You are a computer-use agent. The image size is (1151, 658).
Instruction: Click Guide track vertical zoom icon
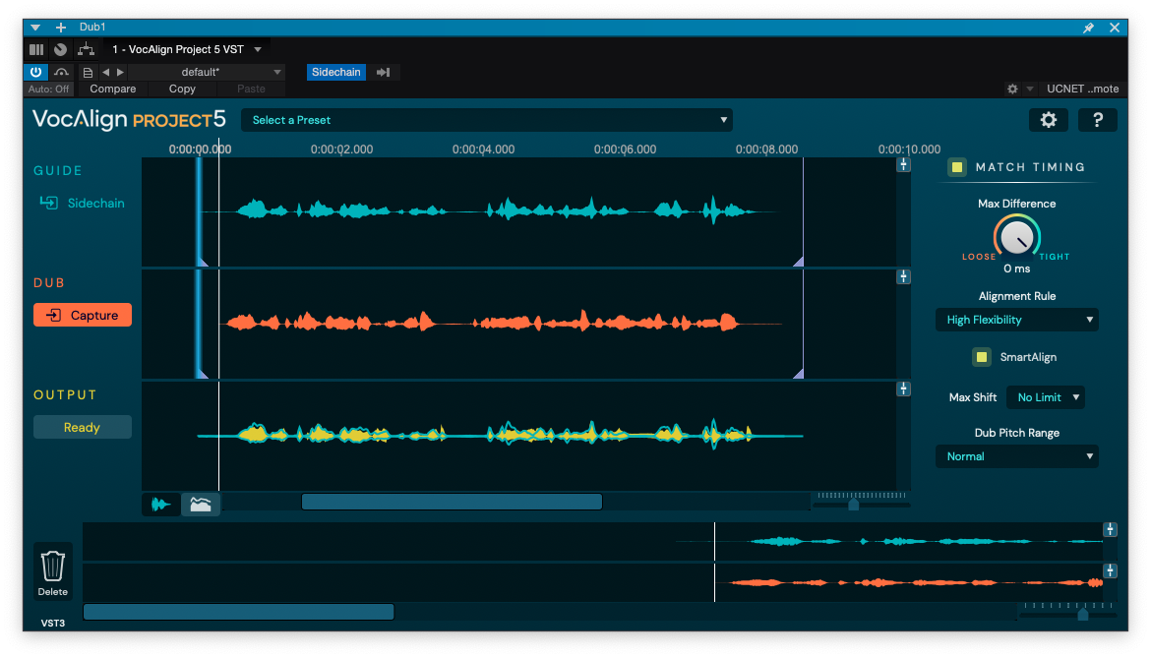pos(904,165)
